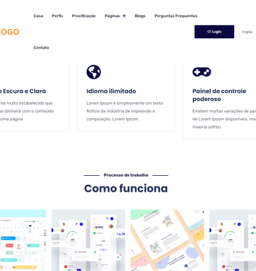Click the gamepad icon above Painel de controle
Screen dimensions: 256x271
click(202, 72)
